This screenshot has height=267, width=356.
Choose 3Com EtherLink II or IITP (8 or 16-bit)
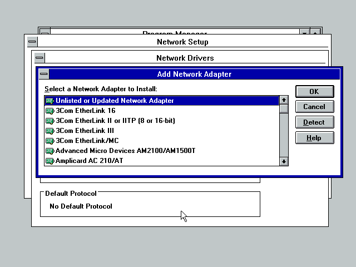click(x=162, y=121)
